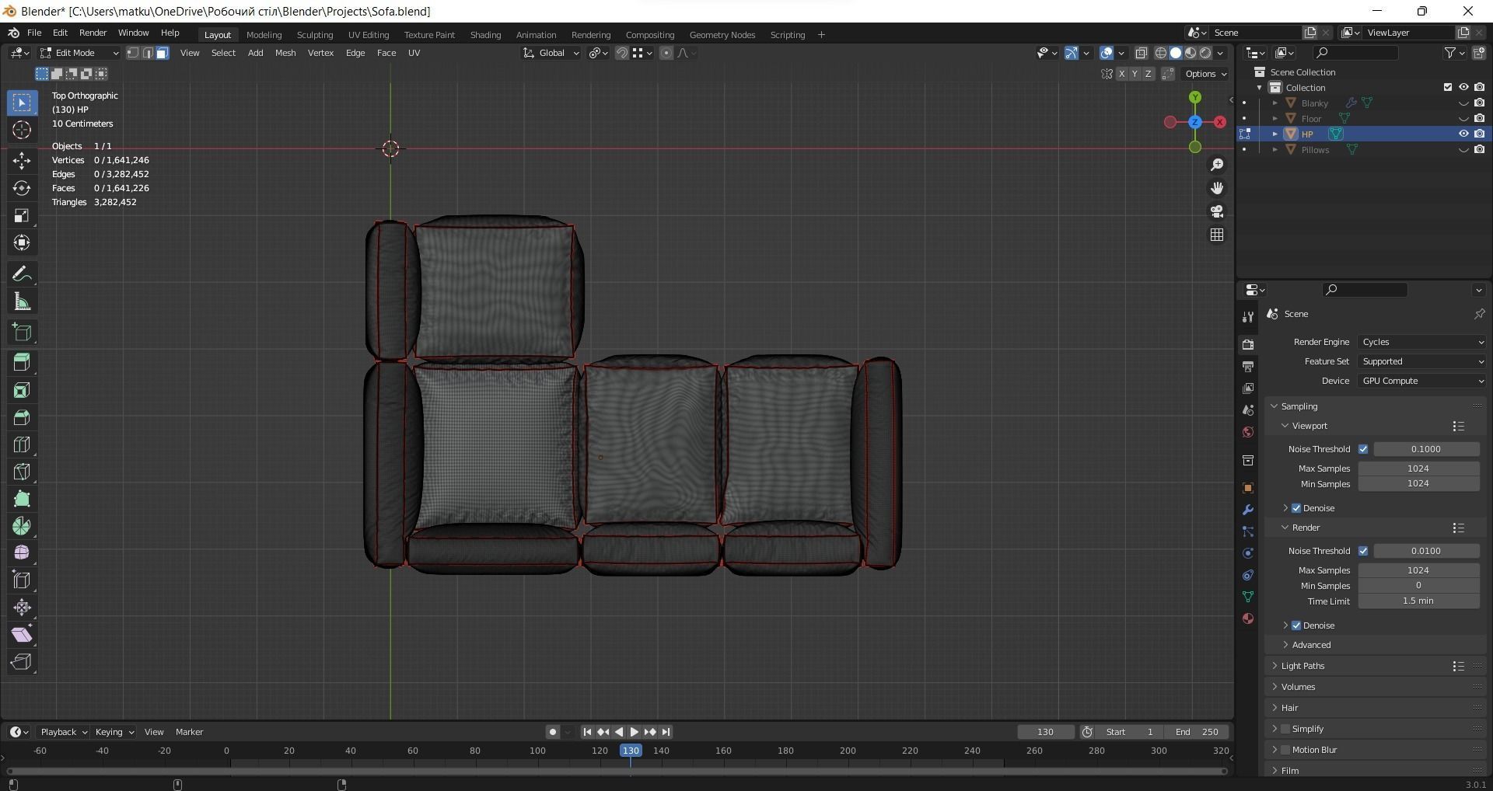Expand the Volumes panel

(1298, 687)
